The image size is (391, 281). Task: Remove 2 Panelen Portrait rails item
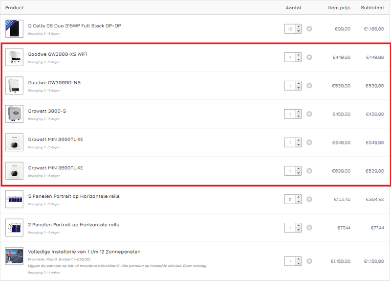(309, 228)
